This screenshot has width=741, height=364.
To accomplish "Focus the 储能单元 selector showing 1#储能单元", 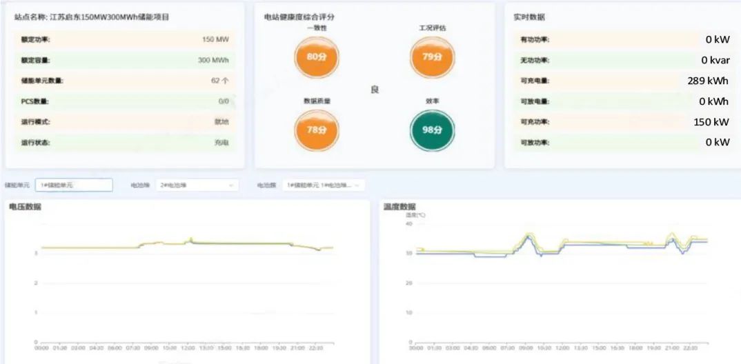I will (x=74, y=185).
